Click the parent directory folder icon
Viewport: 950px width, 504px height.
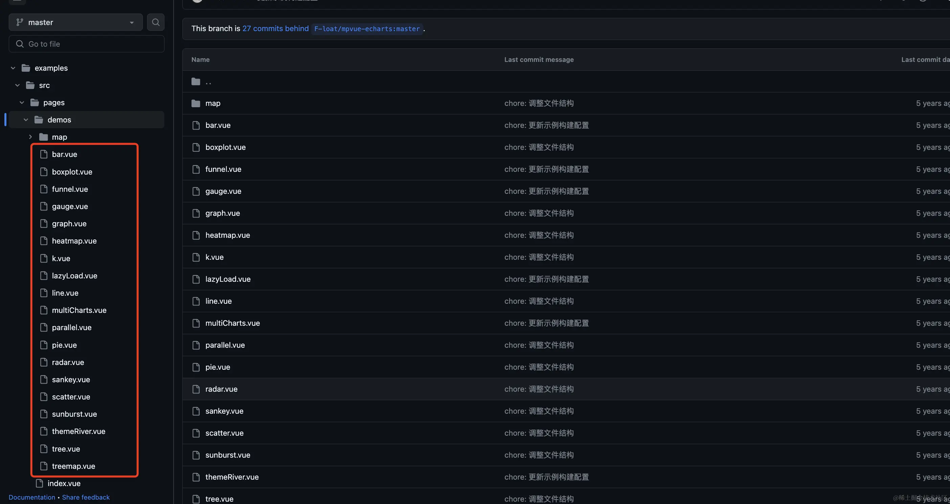pyautogui.click(x=196, y=82)
